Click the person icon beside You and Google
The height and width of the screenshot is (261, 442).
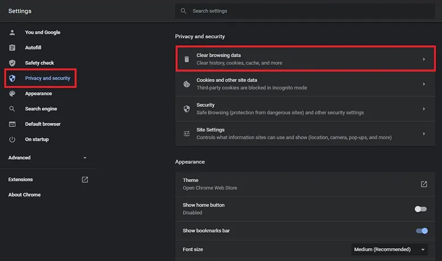(12, 32)
